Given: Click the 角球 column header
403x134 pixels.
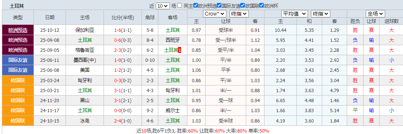Looking at the screenshot, I should (x=150, y=17).
